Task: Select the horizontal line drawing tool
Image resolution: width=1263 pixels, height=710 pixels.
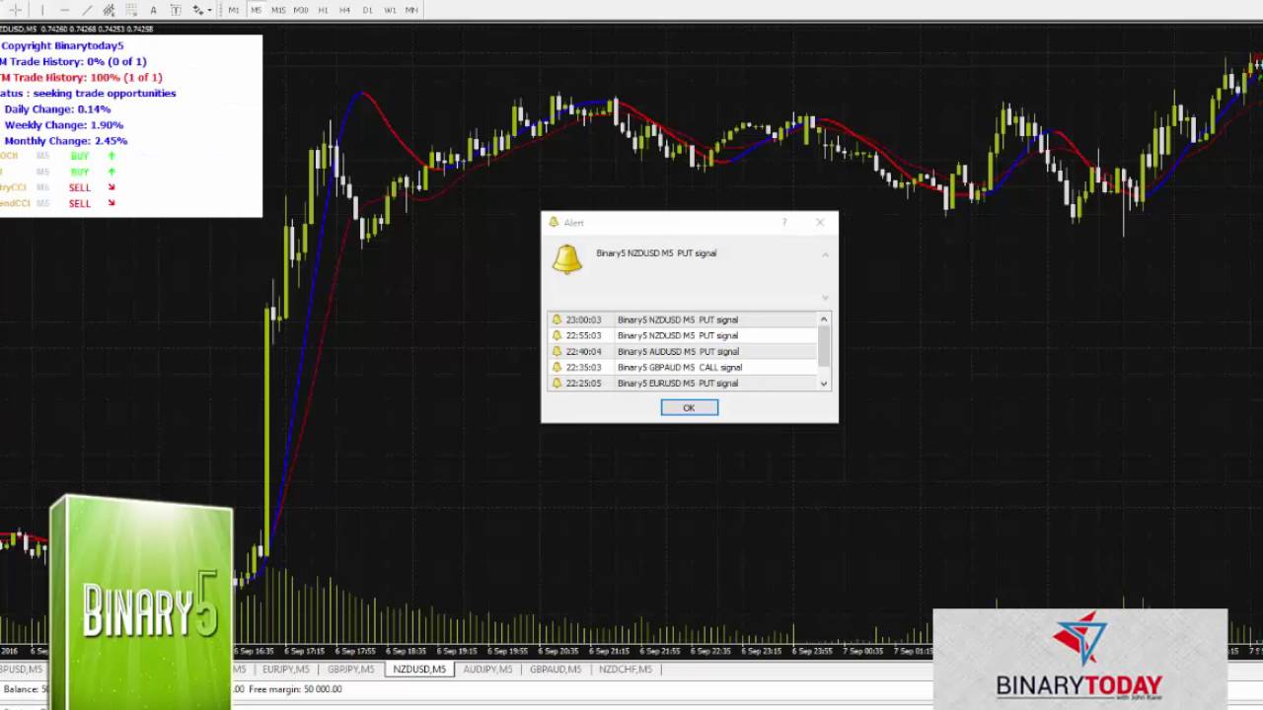Action: point(65,10)
